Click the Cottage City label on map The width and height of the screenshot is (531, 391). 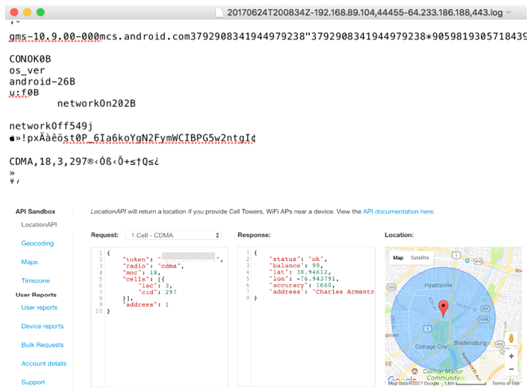click(x=430, y=346)
